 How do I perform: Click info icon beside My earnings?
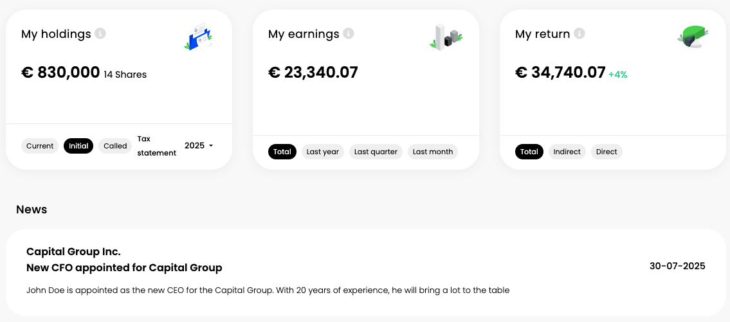point(348,33)
